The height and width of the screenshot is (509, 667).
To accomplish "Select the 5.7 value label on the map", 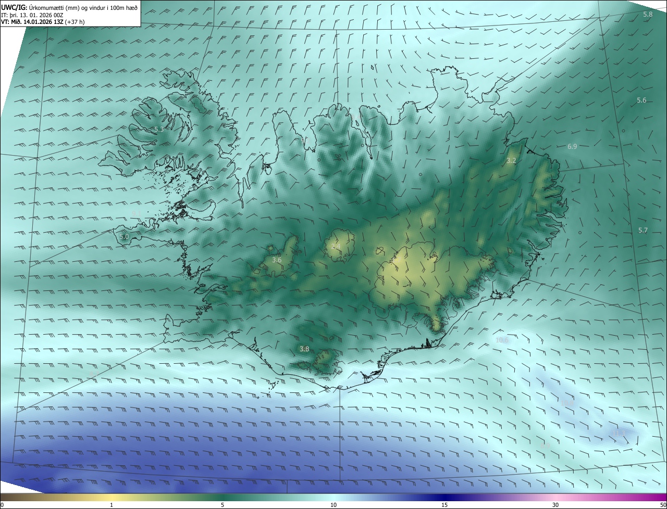I will (643, 230).
